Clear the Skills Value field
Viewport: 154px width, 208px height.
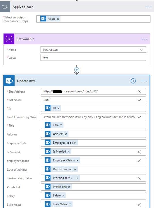(139, 205)
